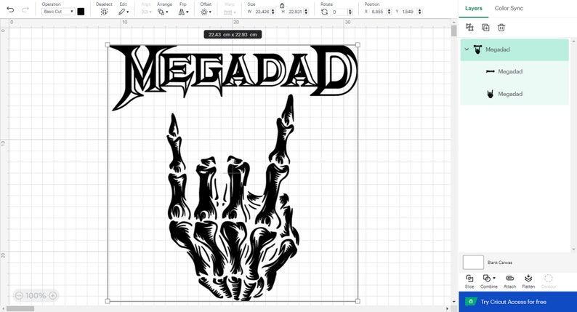Click the top-left selection handle
Screen dimensions: 577x312
tap(108, 44)
